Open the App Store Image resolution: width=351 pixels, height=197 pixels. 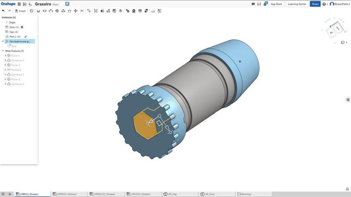pyautogui.click(x=276, y=4)
